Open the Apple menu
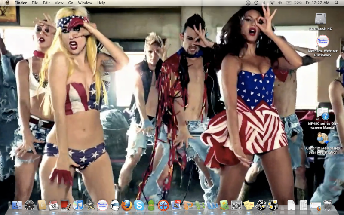 pos(7,3)
